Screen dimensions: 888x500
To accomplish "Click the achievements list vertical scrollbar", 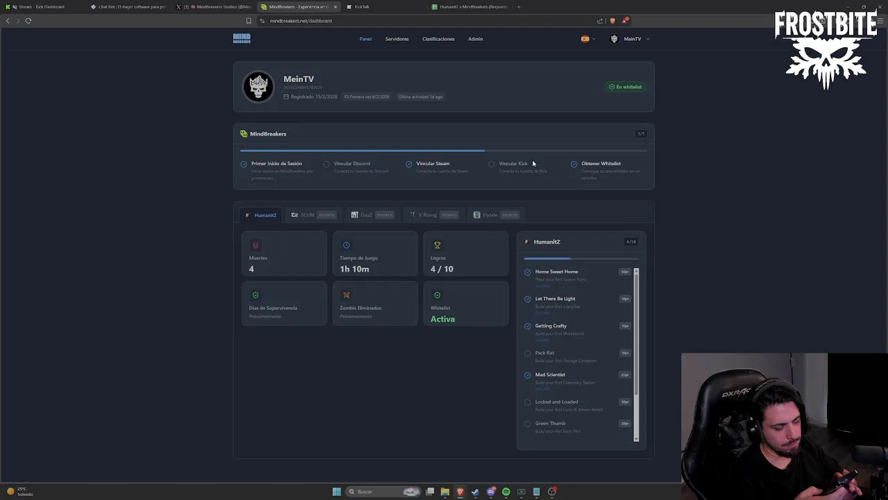I will (636, 354).
